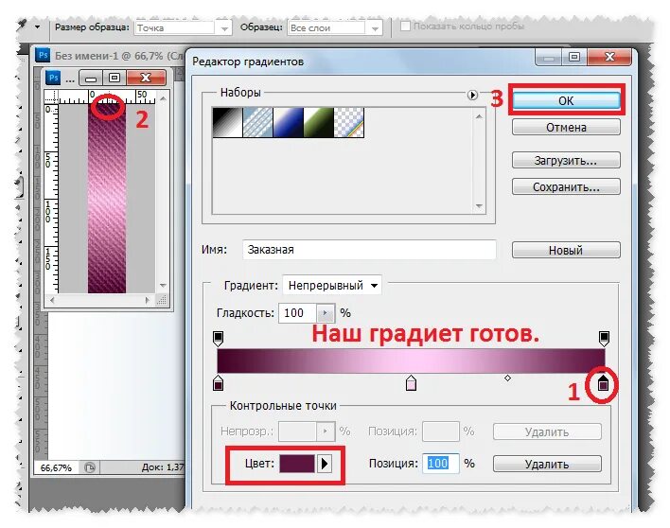
Task: Close the Gradient Editor dialog
Action: [609, 57]
